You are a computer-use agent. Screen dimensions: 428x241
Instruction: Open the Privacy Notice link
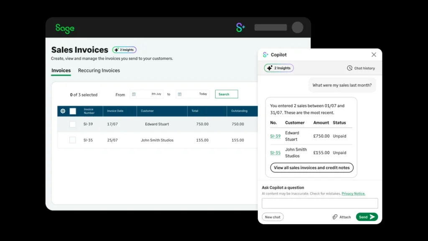353,193
